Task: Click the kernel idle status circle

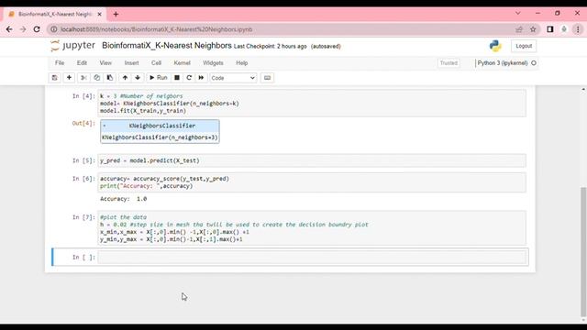Action: pyautogui.click(x=534, y=63)
